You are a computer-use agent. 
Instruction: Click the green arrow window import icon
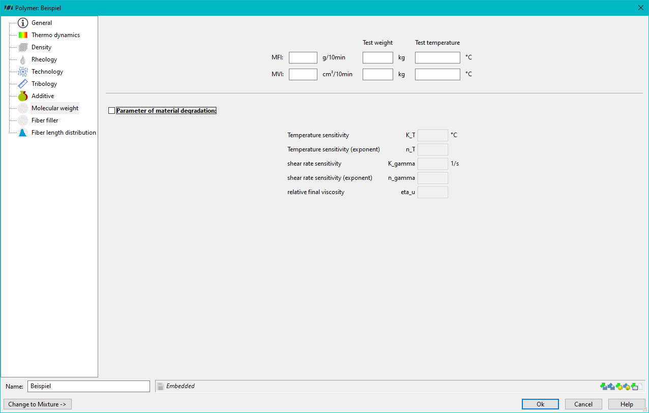[634, 386]
